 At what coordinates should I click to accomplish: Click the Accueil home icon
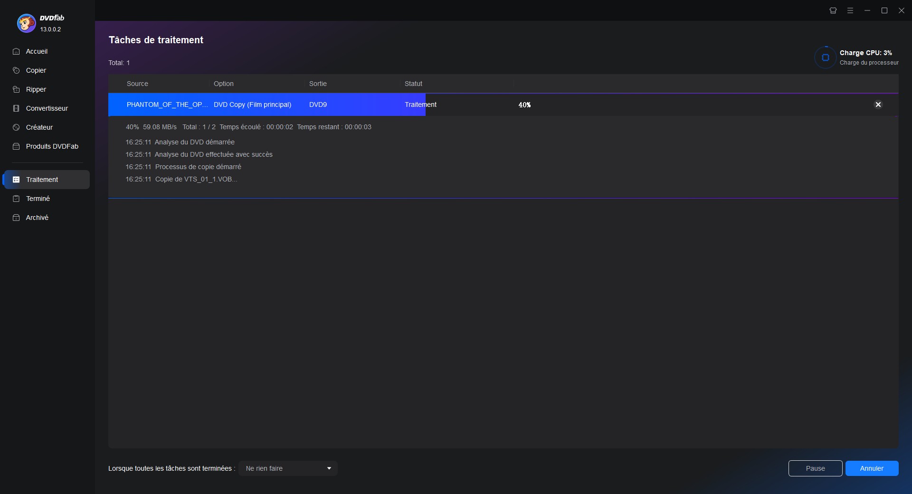tap(16, 51)
